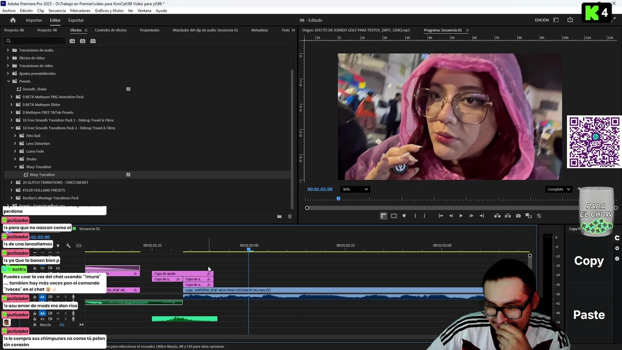Go to Out point in Program monitor
Viewport: 622px width, 350px height.
[482, 216]
